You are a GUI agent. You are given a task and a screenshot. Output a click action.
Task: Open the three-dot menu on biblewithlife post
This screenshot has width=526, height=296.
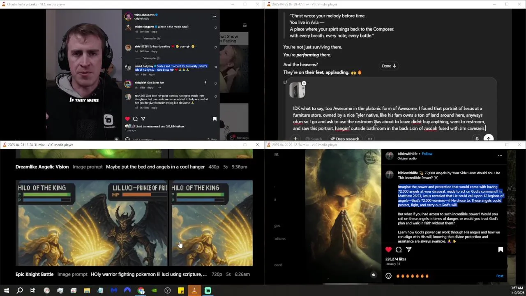click(500, 156)
